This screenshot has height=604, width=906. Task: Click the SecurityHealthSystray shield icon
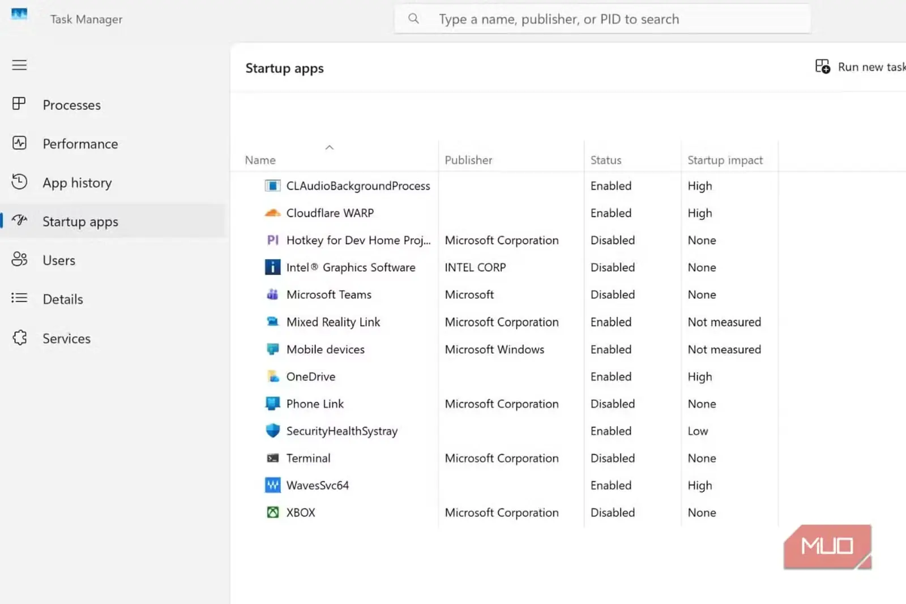coord(272,431)
